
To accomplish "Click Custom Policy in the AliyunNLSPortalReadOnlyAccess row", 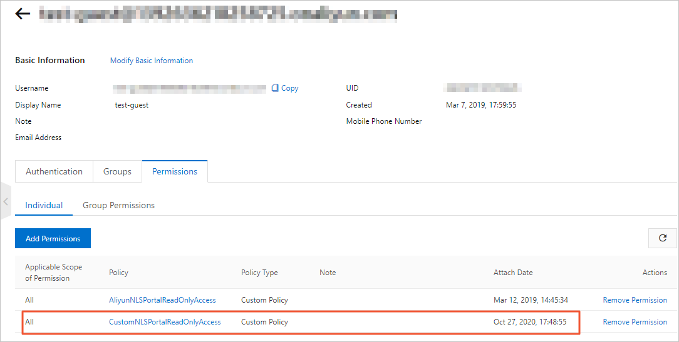I will click(264, 300).
